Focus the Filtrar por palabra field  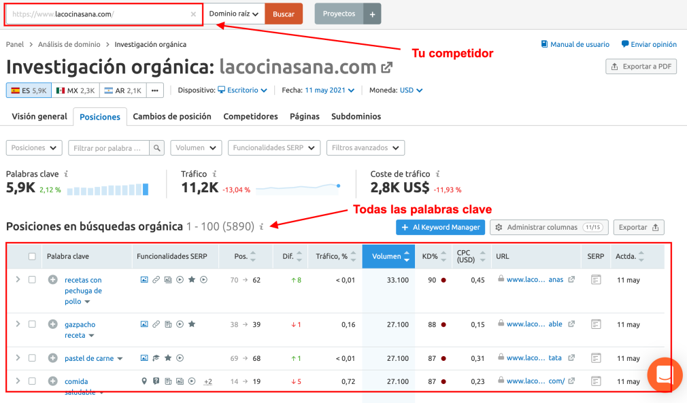[x=109, y=148]
